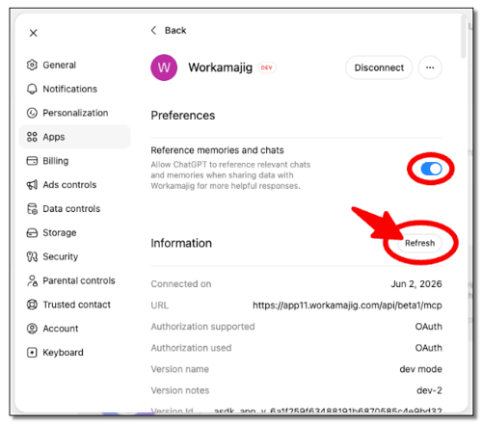
Task: Click the Information heading
Action: tap(181, 243)
